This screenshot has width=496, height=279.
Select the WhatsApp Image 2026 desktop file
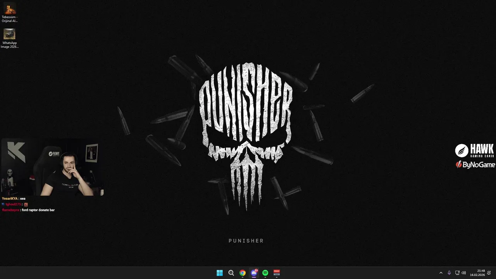[9, 38]
